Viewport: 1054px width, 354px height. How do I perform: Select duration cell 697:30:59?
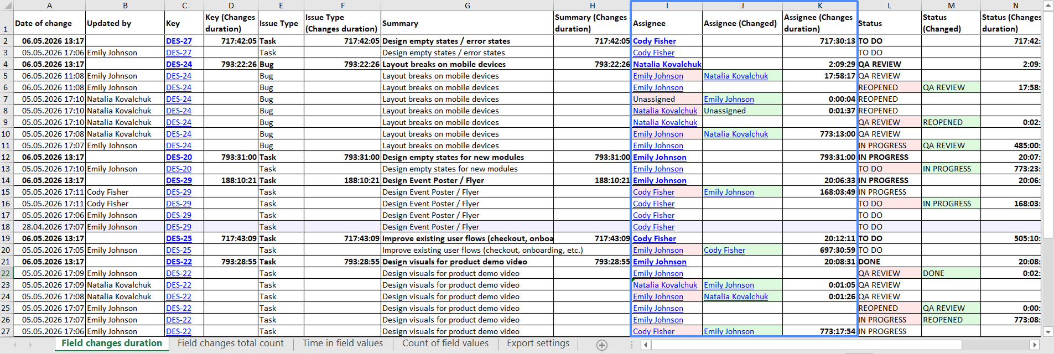click(820, 250)
